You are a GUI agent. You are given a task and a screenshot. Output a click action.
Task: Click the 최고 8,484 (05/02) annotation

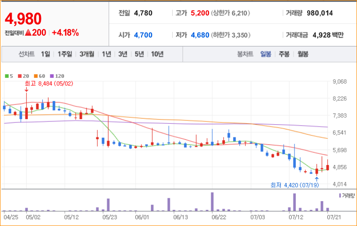pyautogui.click(x=49, y=83)
